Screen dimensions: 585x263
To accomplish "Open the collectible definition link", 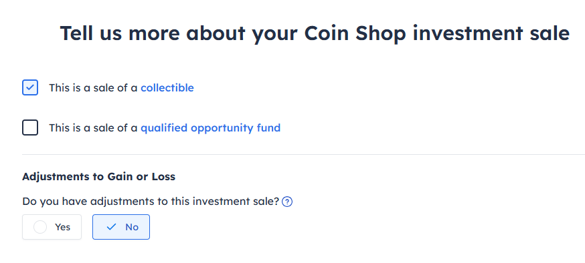I will (x=167, y=88).
